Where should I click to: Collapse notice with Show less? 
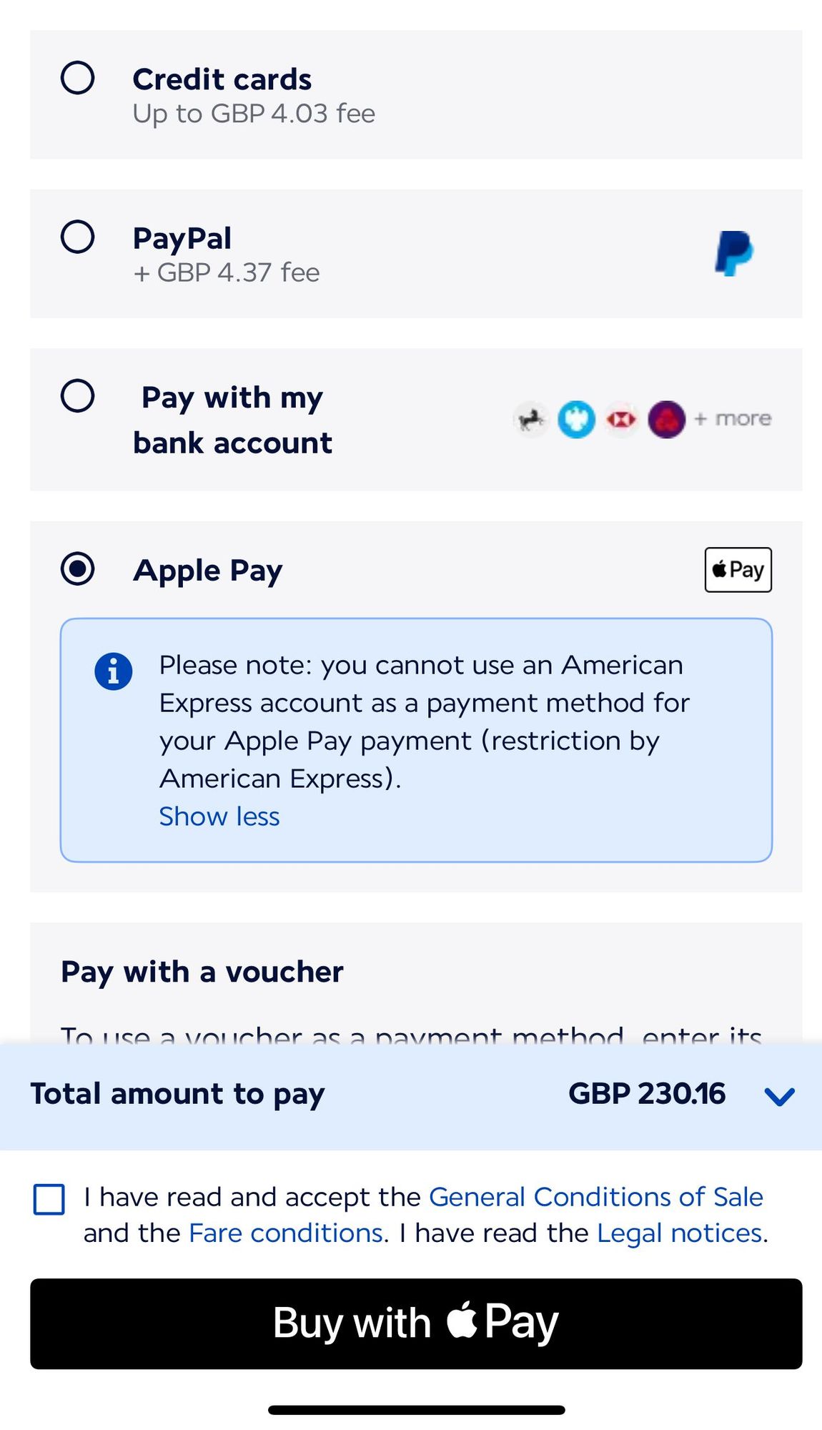(219, 817)
